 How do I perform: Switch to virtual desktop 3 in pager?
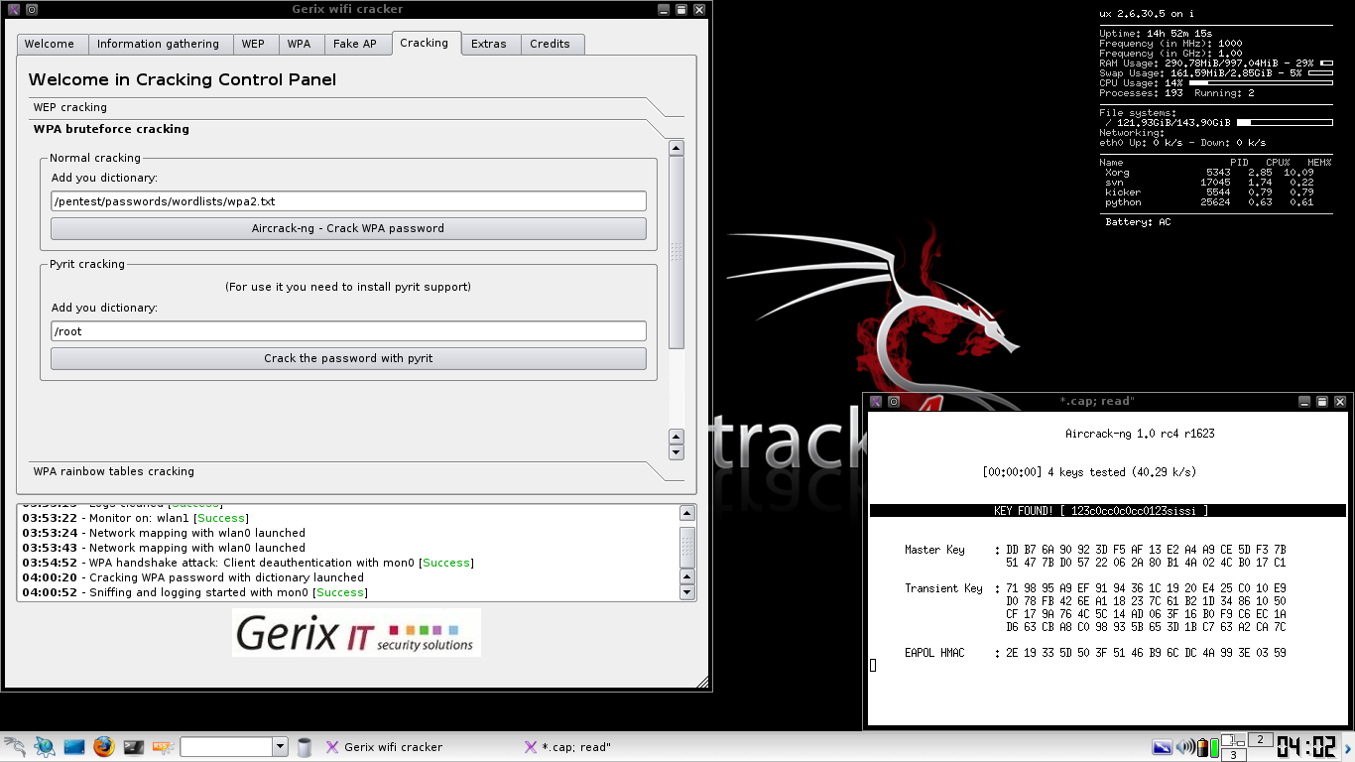click(x=1232, y=755)
